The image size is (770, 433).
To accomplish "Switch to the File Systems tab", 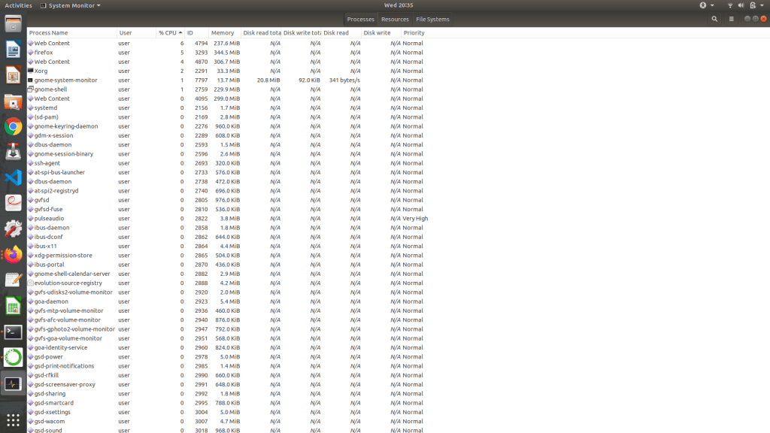I will point(432,19).
